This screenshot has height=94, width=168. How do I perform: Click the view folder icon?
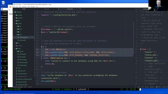17,49
